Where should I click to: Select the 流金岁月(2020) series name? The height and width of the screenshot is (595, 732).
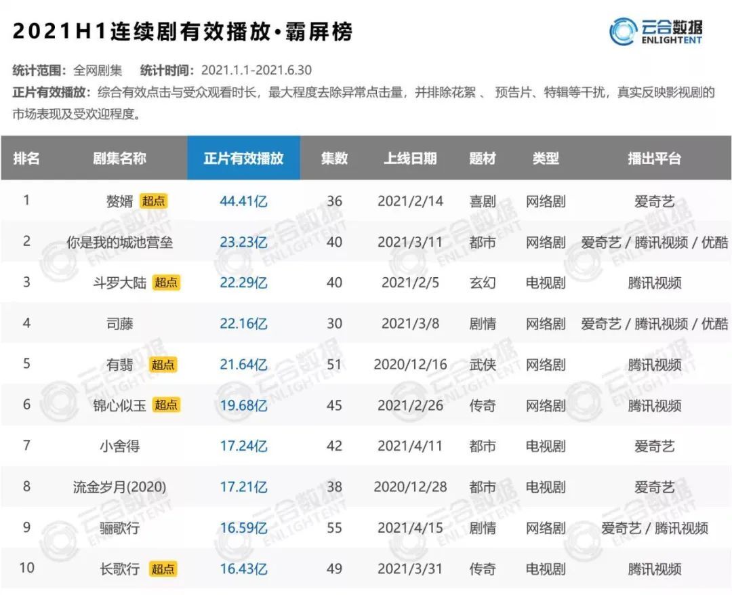pos(119,487)
